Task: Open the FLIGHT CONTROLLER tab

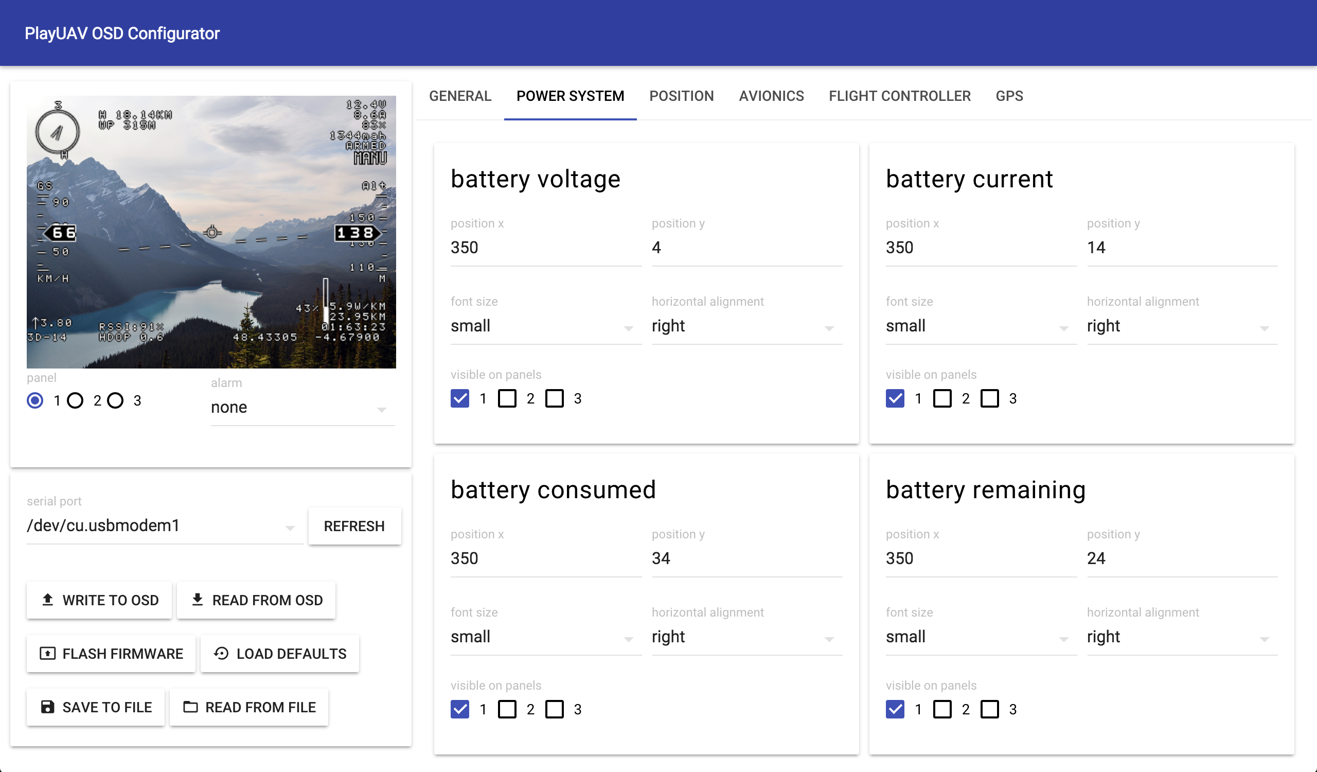Action: (899, 96)
